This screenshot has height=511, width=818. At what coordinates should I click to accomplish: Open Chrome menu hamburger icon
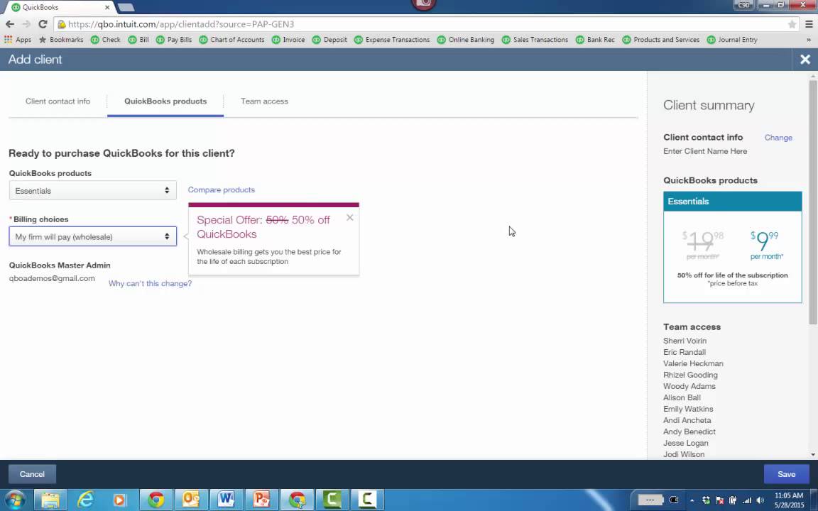tap(809, 24)
